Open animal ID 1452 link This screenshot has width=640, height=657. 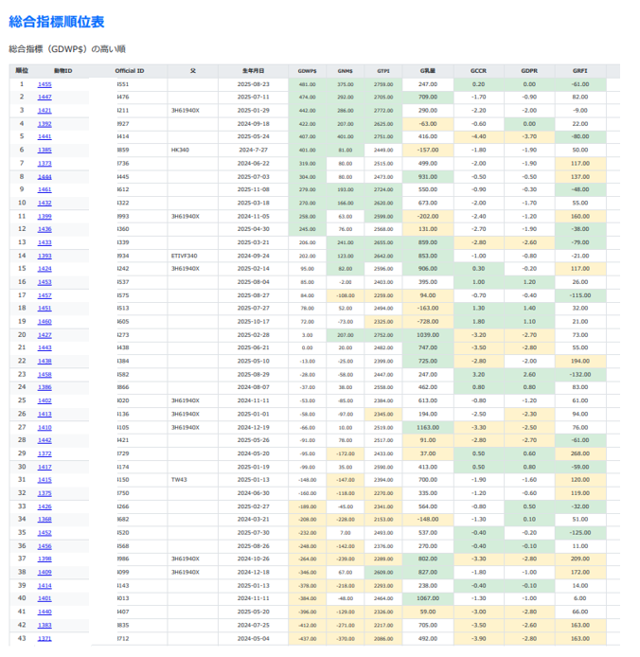point(44,533)
